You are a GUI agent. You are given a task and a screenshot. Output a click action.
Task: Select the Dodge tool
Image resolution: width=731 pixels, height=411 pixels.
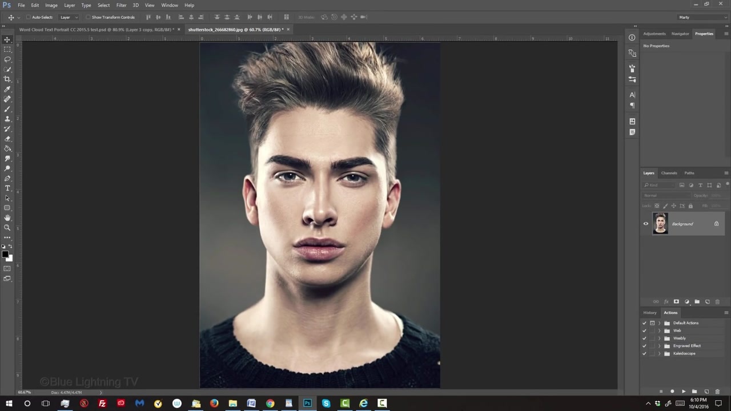point(7,168)
